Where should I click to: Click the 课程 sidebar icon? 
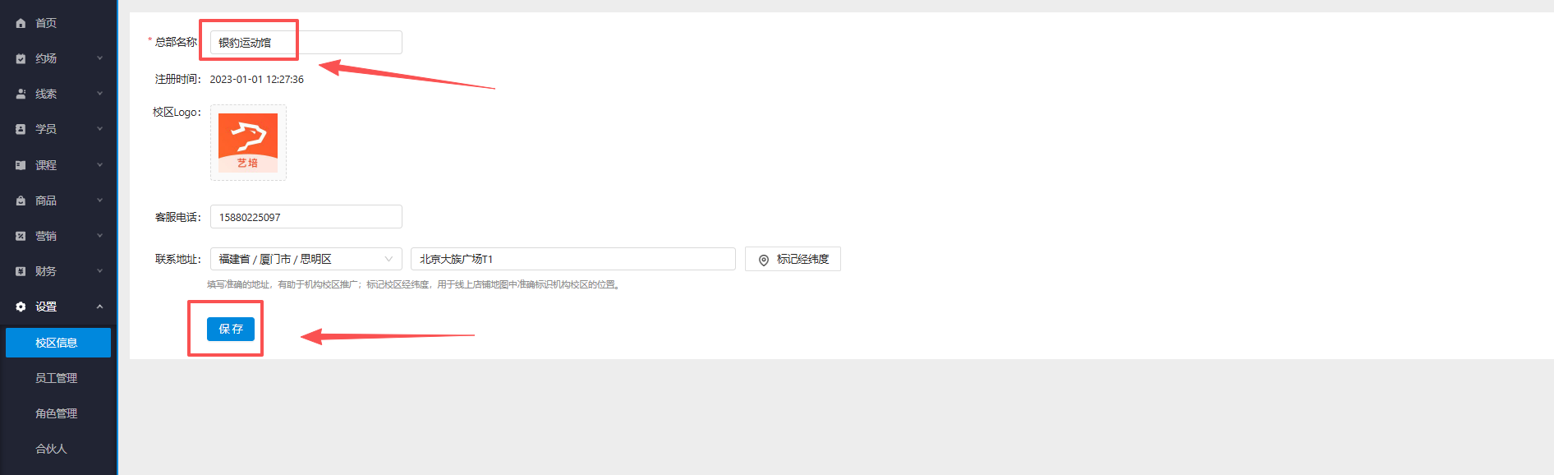point(21,165)
